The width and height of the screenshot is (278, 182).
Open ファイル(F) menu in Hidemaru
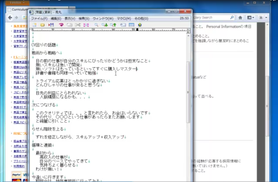39,18
